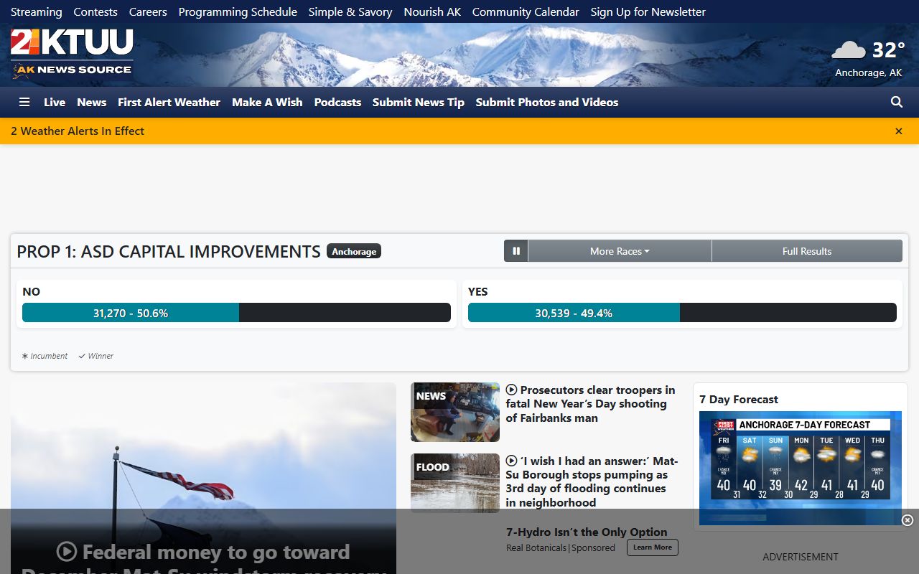Screen dimensions: 919x574
Task: Select News in the main navigation
Action: tap(92, 102)
